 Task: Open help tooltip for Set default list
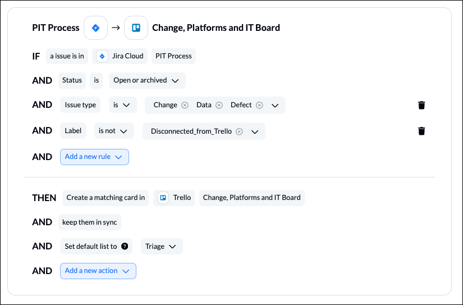[x=125, y=246]
